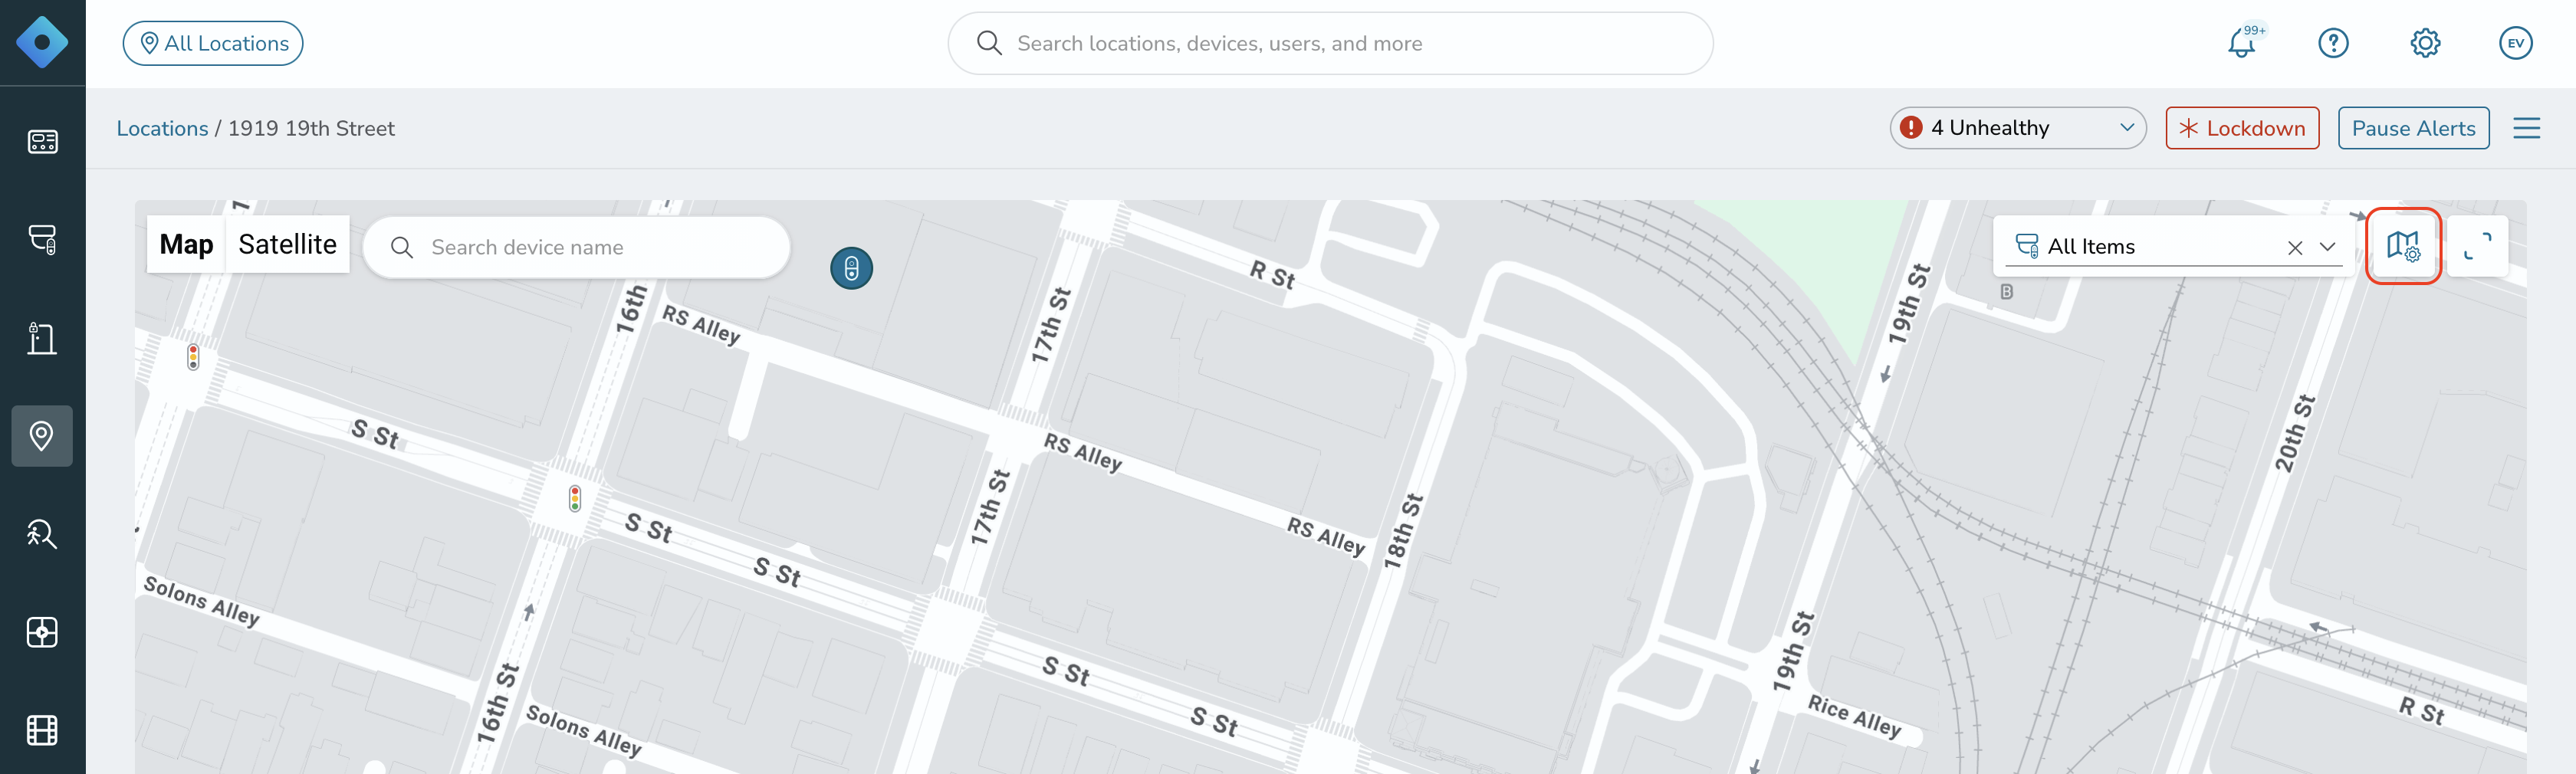Screen dimensions: 2576x774
Task: Open the video clips film icon
Action: [x=42, y=730]
